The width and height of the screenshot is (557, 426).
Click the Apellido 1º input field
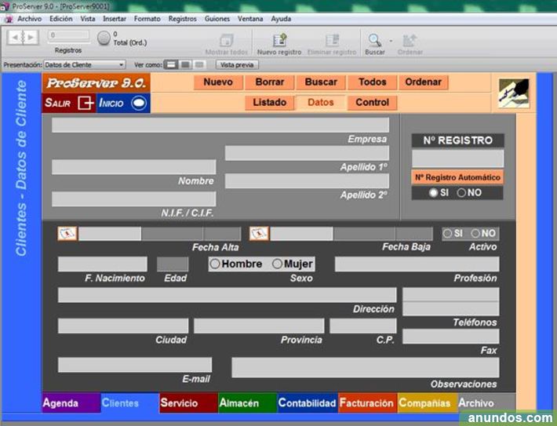coord(307,153)
